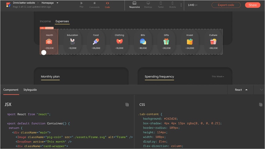Switch to Desktop viewport
Viewport: 265px width, 149px height.
148,5
